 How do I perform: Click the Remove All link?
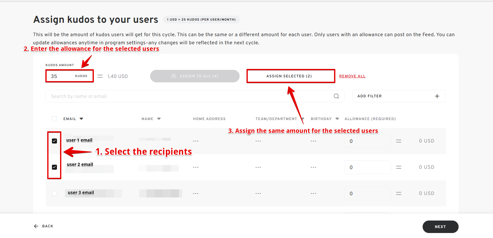tap(352, 76)
